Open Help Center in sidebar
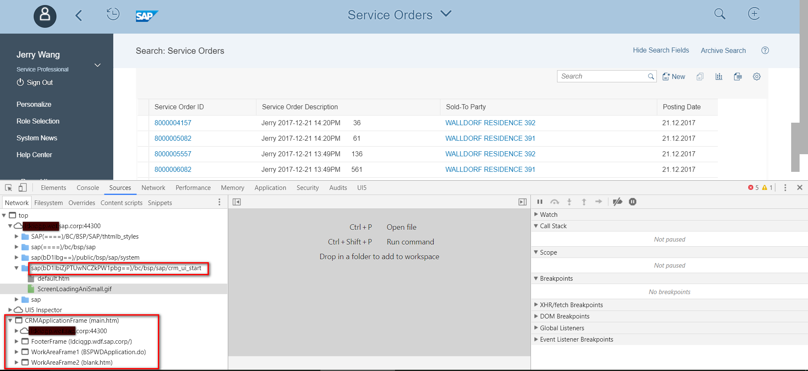The width and height of the screenshot is (808, 371). pos(34,155)
